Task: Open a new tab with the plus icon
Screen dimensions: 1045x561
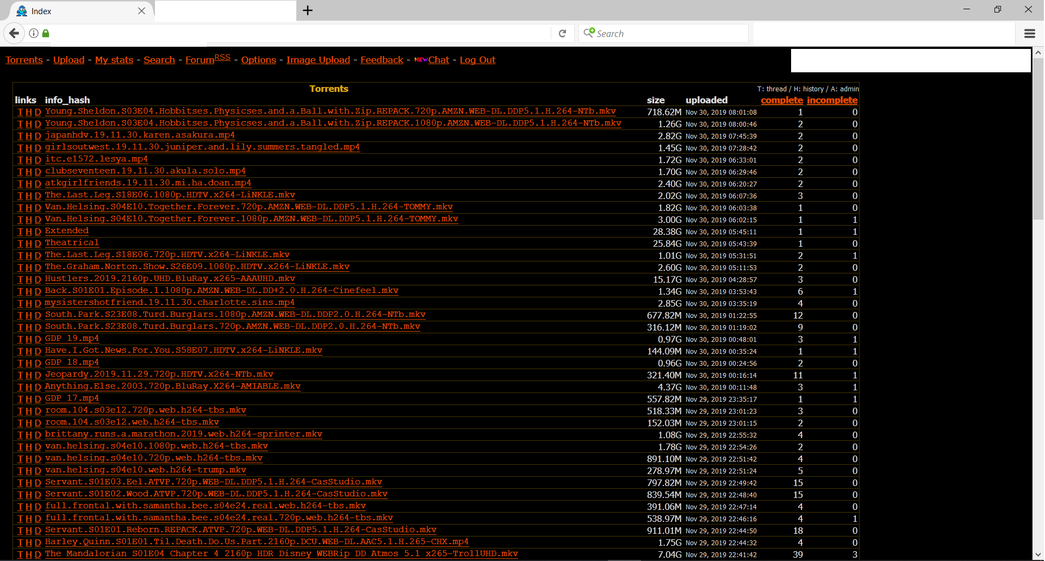Action: (x=308, y=10)
